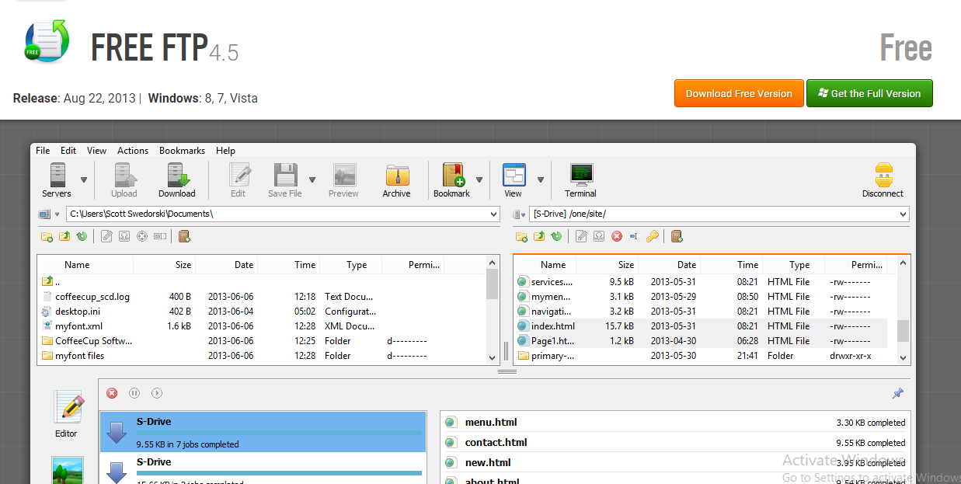Click the FREE FTP logo icon

coord(47,40)
